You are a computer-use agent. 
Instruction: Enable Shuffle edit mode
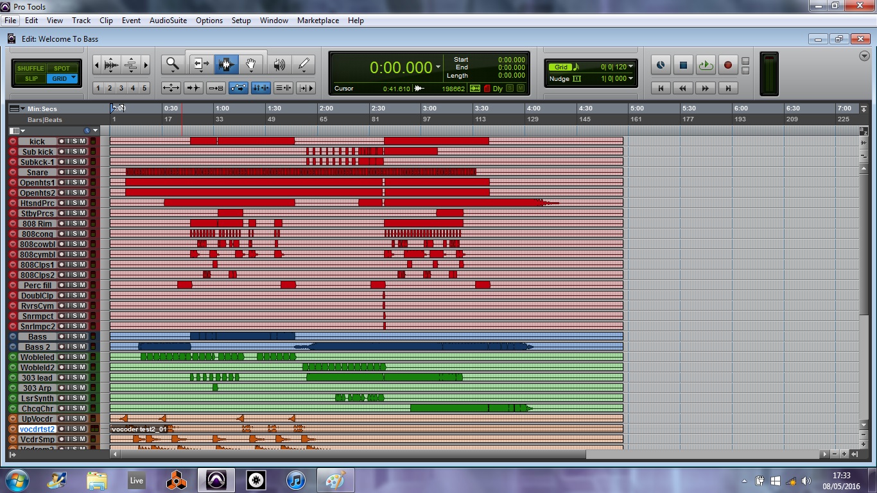coord(30,68)
